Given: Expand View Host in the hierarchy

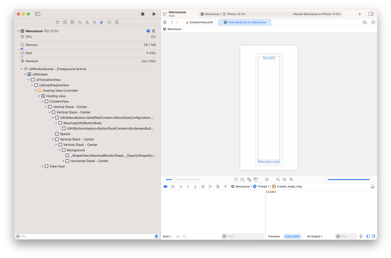Looking at the screenshot, I should (x=42, y=166).
